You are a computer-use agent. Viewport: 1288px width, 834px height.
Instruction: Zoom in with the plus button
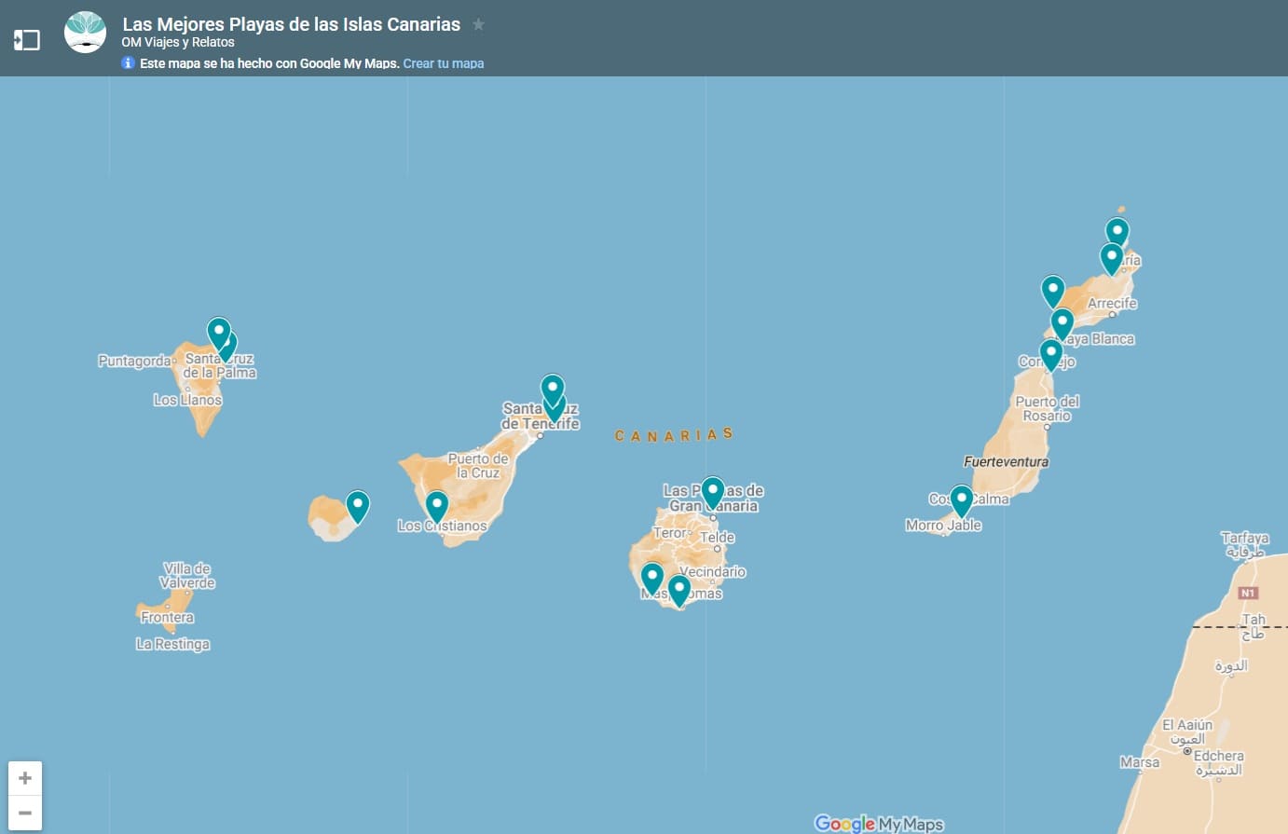25,778
